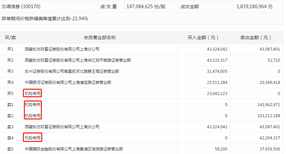Select the sell amount 0 in the 买5 row

click(x=279, y=93)
